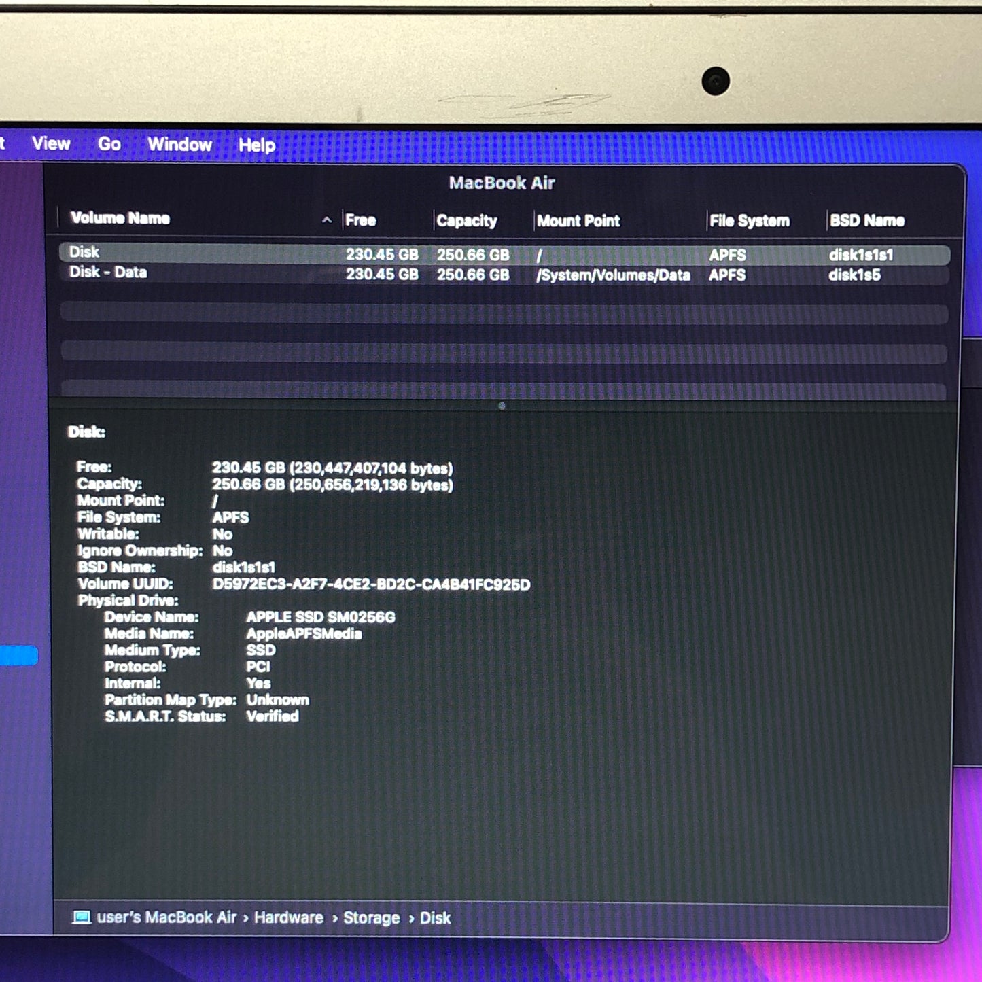Open the Window menu
Viewport: 982px width, 982px height.
pyautogui.click(x=179, y=144)
